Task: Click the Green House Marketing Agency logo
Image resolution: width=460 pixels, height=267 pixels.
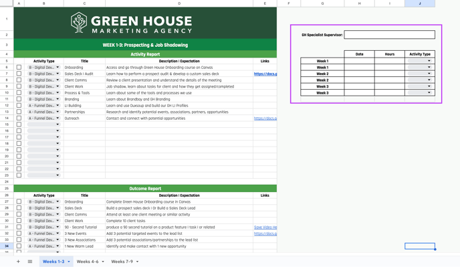Action: (132, 23)
